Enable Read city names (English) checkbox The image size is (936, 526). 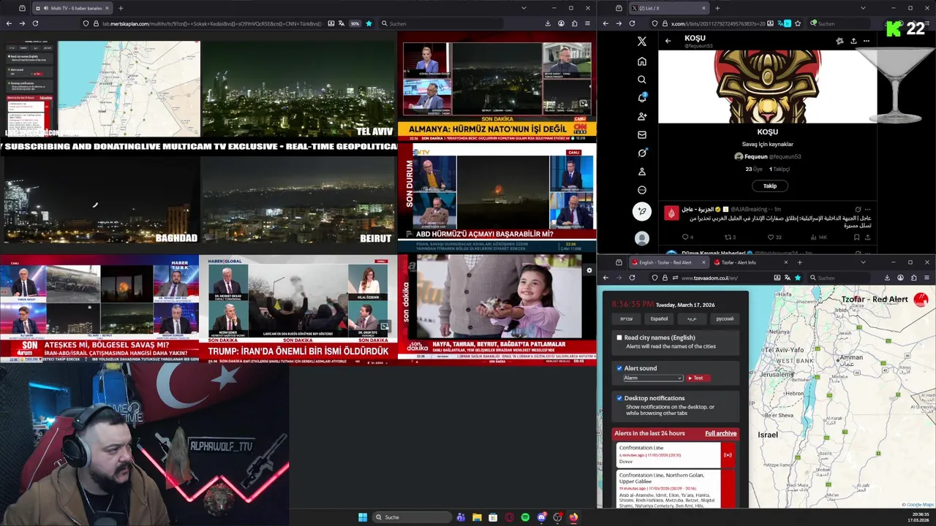[619, 338]
